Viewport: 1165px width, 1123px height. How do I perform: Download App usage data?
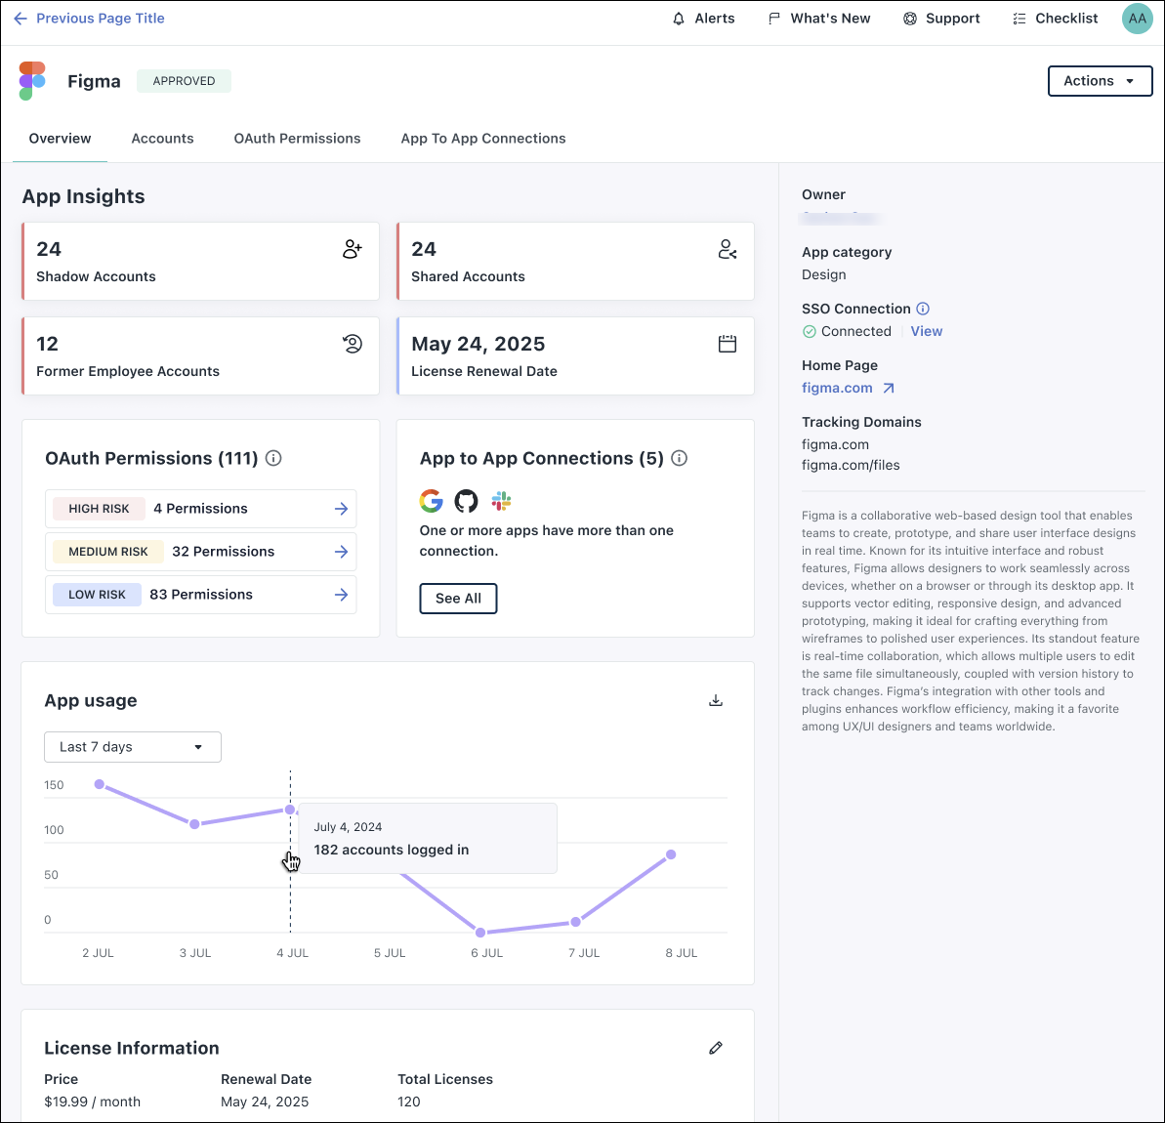tap(716, 701)
